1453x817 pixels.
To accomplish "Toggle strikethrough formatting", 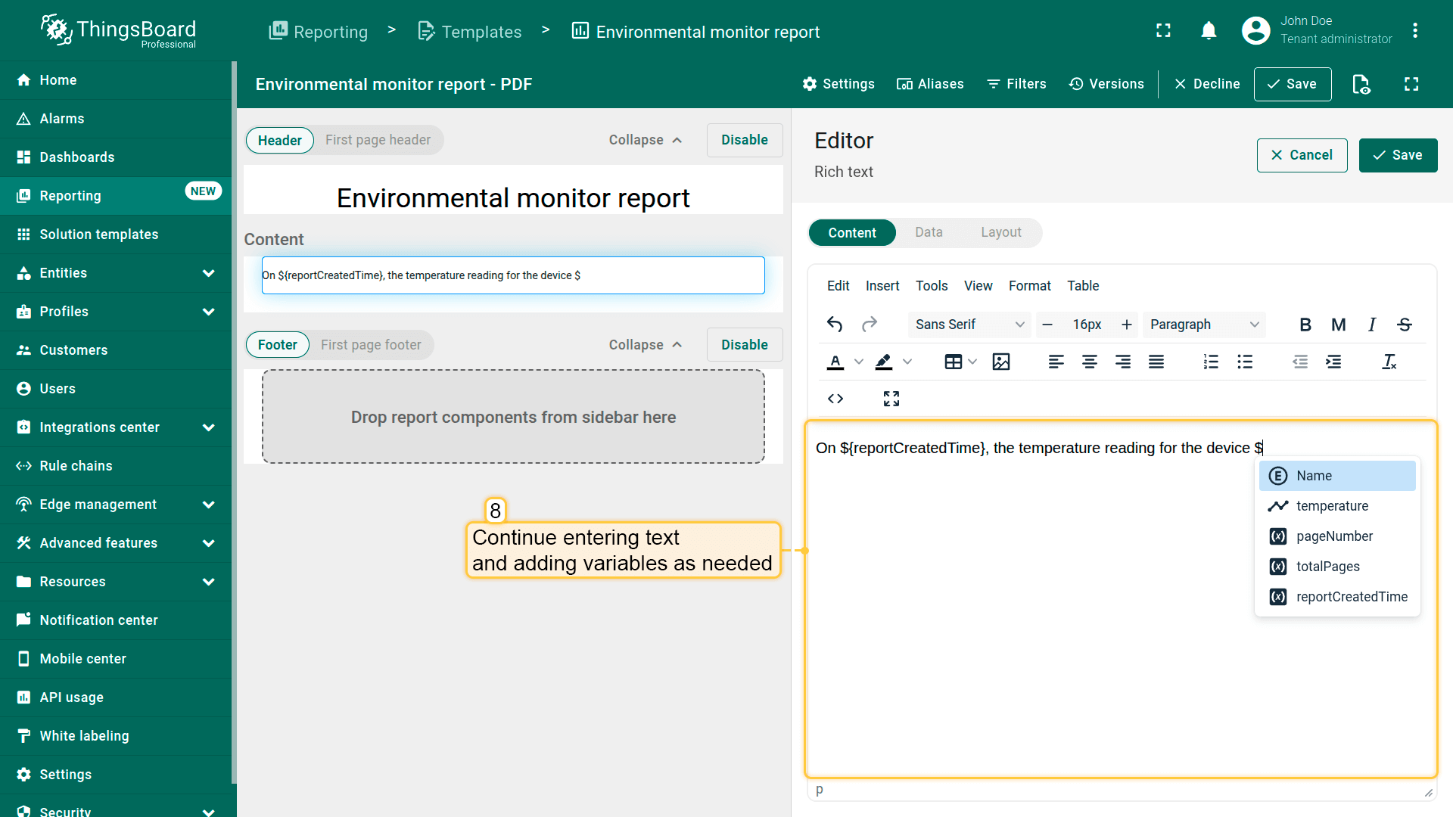I will pyautogui.click(x=1405, y=325).
